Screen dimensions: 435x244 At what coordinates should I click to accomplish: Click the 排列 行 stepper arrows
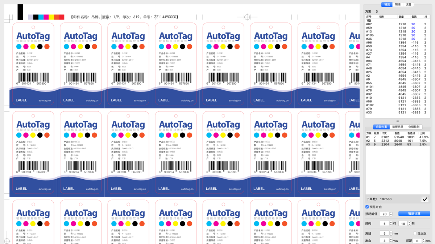[391, 224]
